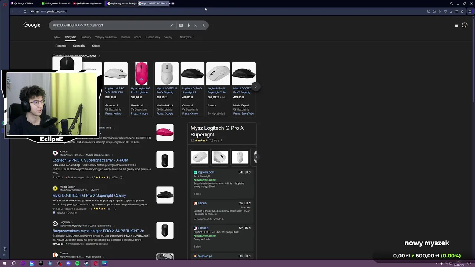Image resolution: width=475 pixels, height=267 pixels.
Task: Open Windows taskbar search
Action: [13, 263]
